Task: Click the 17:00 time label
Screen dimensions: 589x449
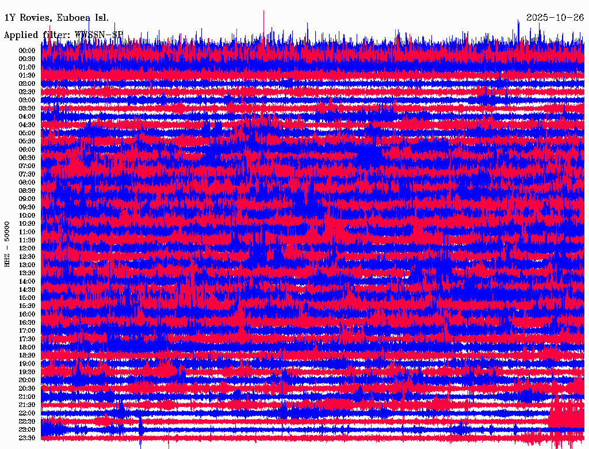Action: (x=27, y=331)
